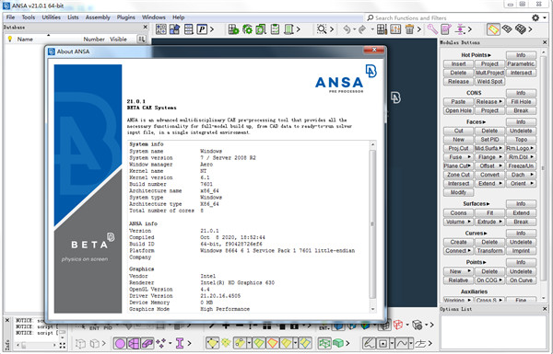Image resolution: width=553 pixels, height=354 pixels.
Task: Click the green gear settings icon
Action: coord(247,29)
